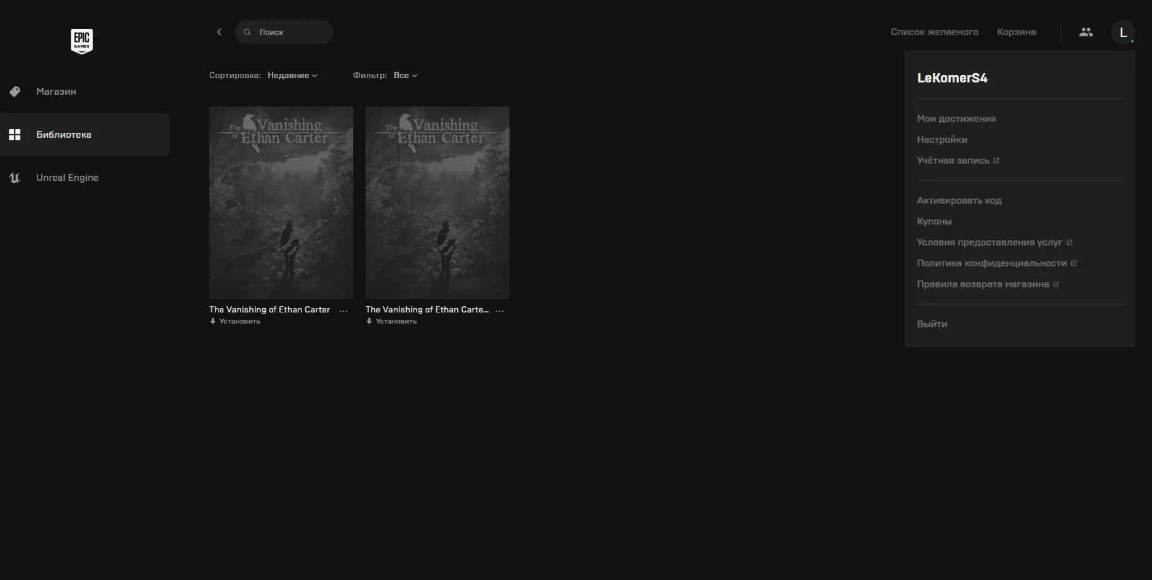This screenshot has height=580, width=1152.
Task: Open Учётная запись from profile menu
Action: click(953, 161)
